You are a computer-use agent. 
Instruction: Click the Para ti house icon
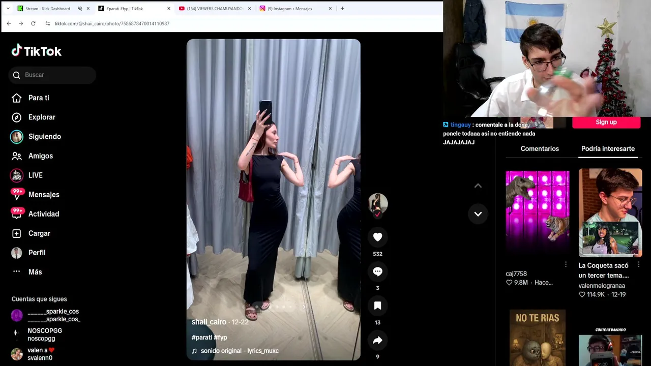(x=17, y=98)
